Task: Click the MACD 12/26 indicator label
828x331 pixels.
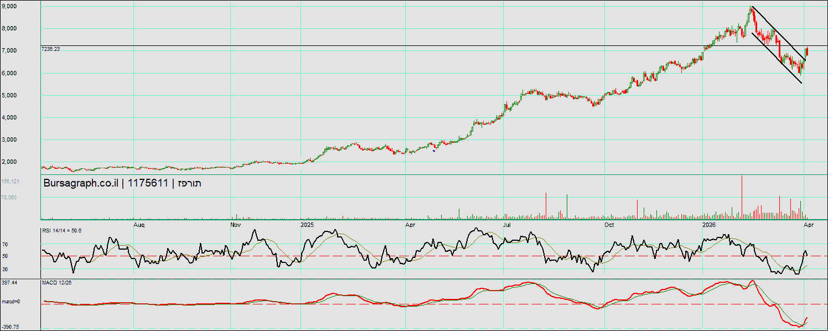Action: coord(57,282)
